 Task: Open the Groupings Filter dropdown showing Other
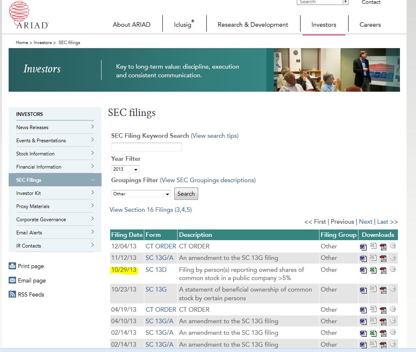(141, 194)
